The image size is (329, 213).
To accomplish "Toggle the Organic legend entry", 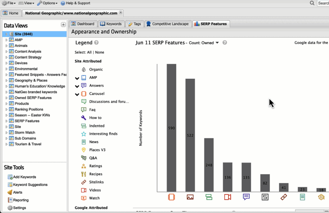I will [92, 70].
